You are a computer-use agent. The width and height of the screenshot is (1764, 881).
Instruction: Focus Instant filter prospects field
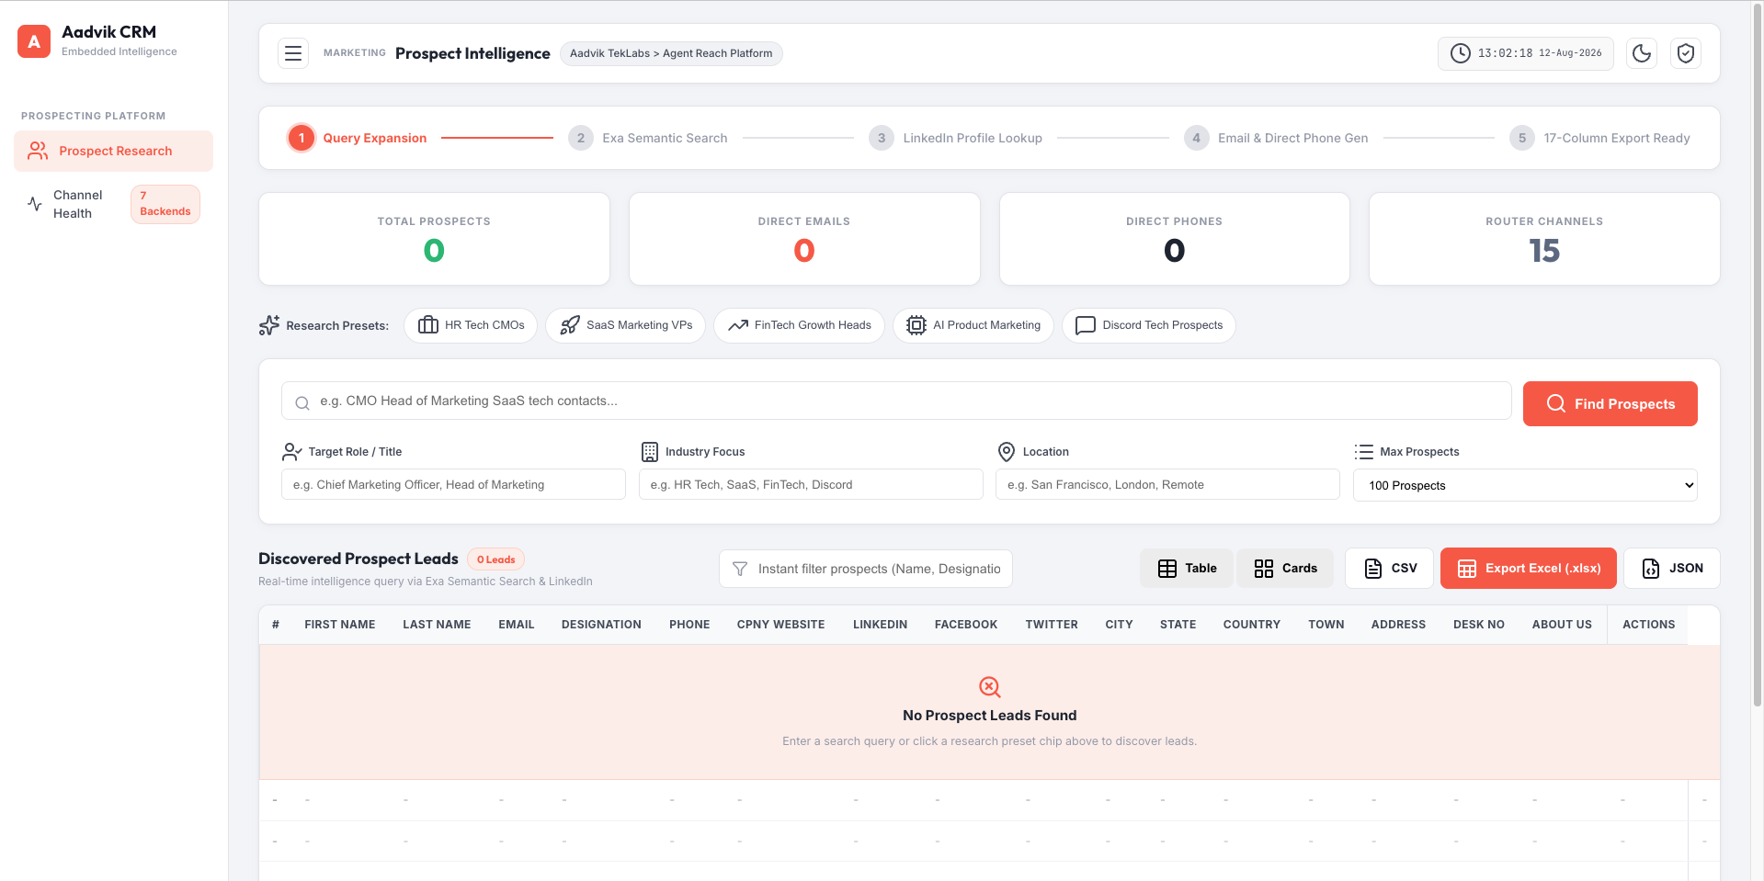(x=866, y=569)
